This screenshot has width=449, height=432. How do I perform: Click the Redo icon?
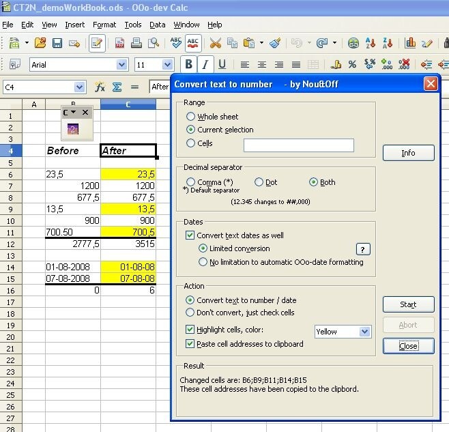coord(322,43)
